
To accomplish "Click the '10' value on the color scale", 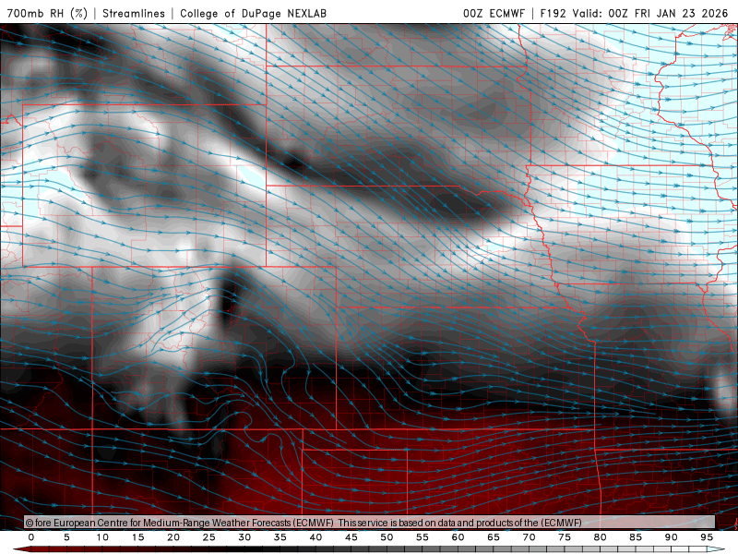I will coord(102,537).
